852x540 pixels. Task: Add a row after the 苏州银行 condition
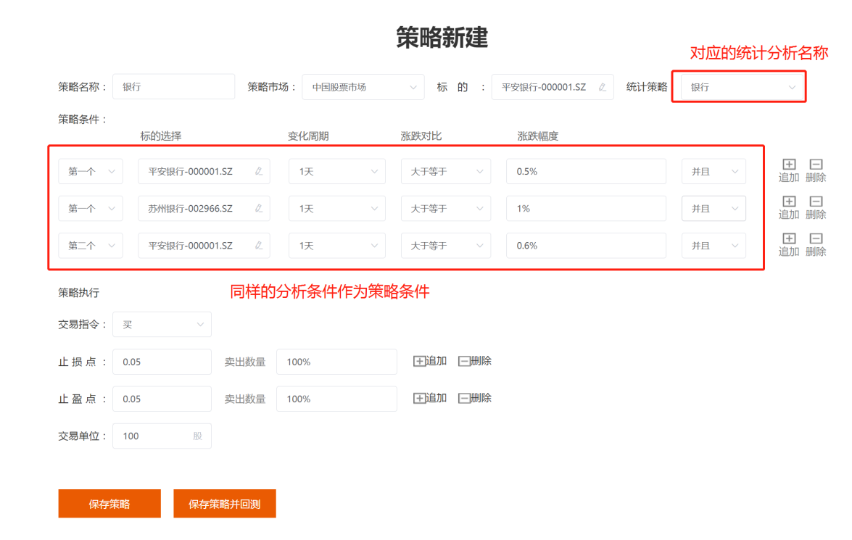(x=789, y=202)
